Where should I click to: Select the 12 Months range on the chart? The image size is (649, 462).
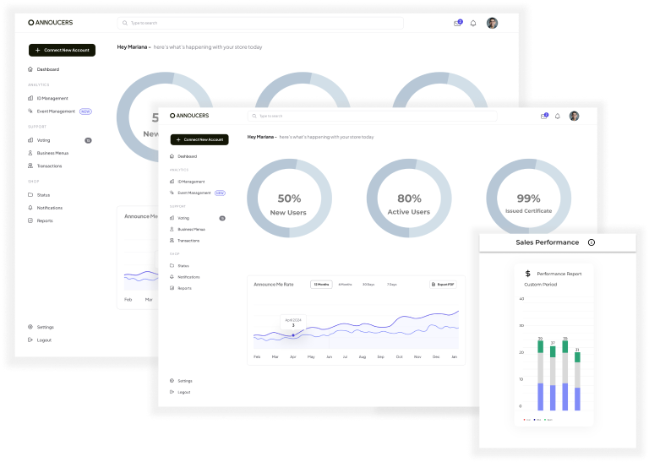coord(321,285)
